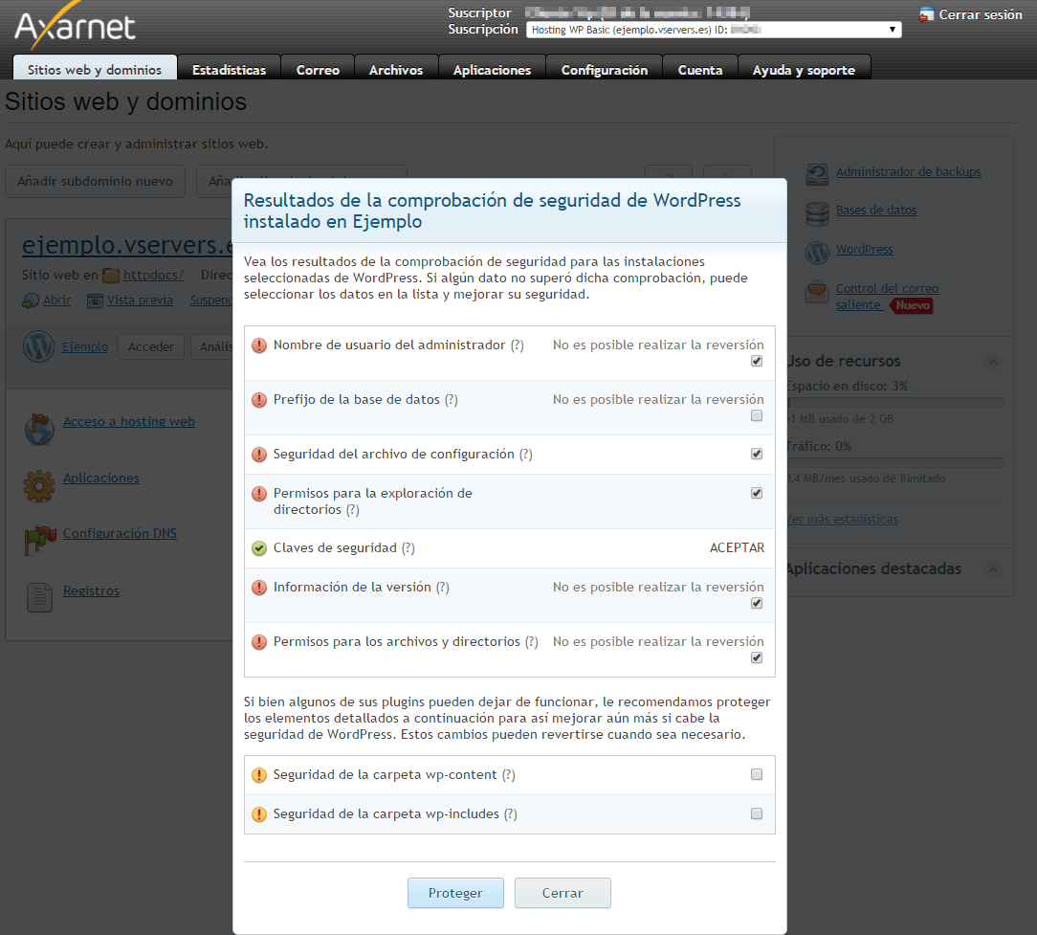Uncheck Nombre de usuario del administrador checkbox

coord(757,362)
